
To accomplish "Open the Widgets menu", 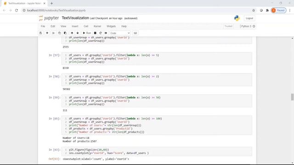I will (111, 26).
